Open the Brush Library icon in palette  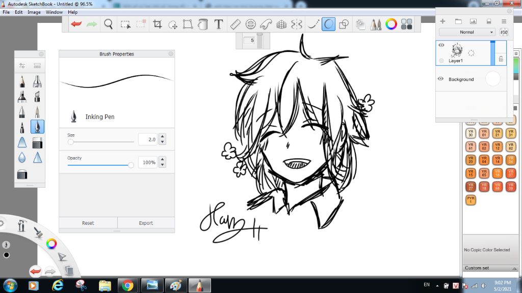click(x=37, y=66)
